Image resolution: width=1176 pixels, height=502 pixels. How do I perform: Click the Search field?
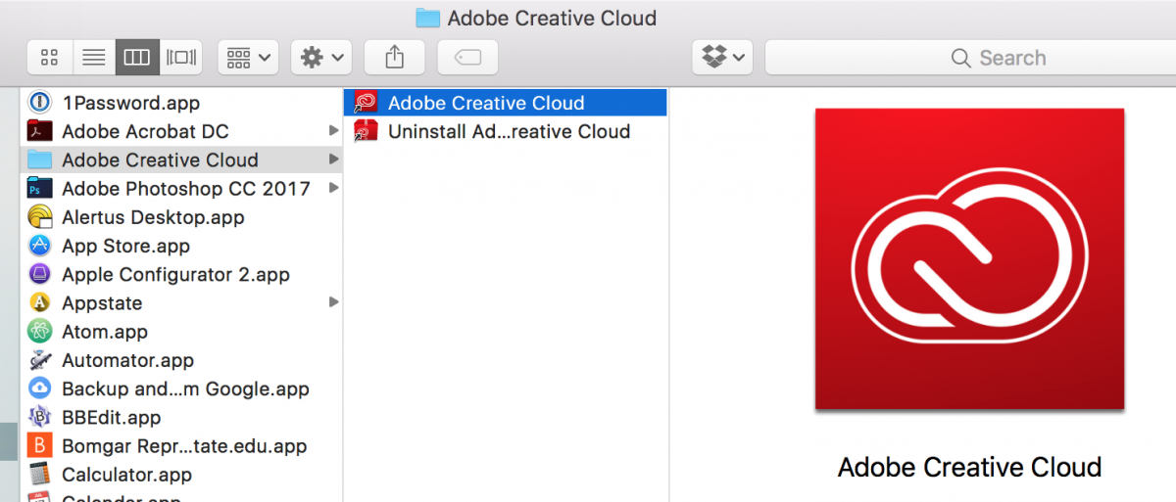[970, 58]
